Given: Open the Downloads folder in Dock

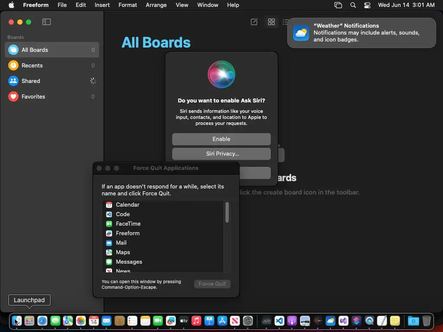Looking at the screenshot, I should click(x=413, y=321).
